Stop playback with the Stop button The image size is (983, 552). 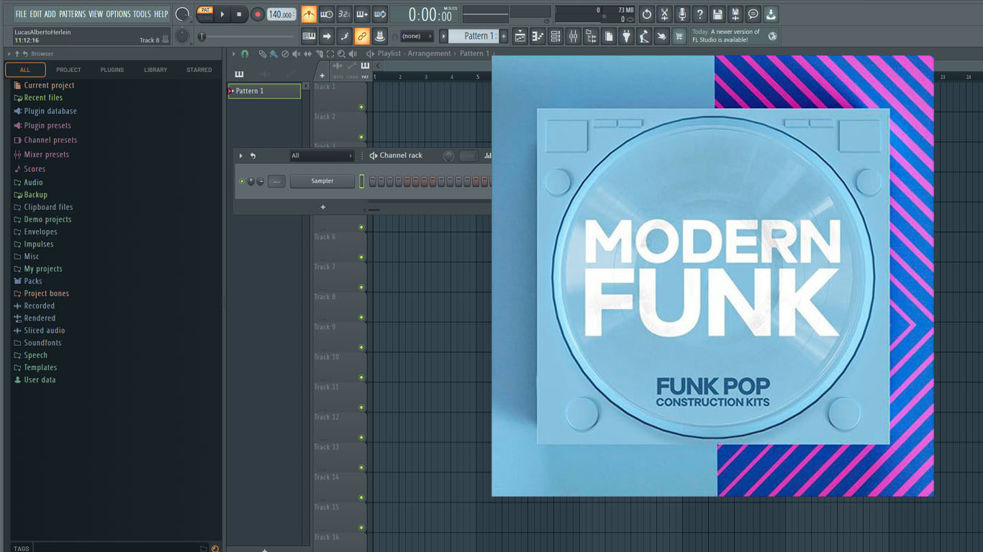pyautogui.click(x=240, y=14)
